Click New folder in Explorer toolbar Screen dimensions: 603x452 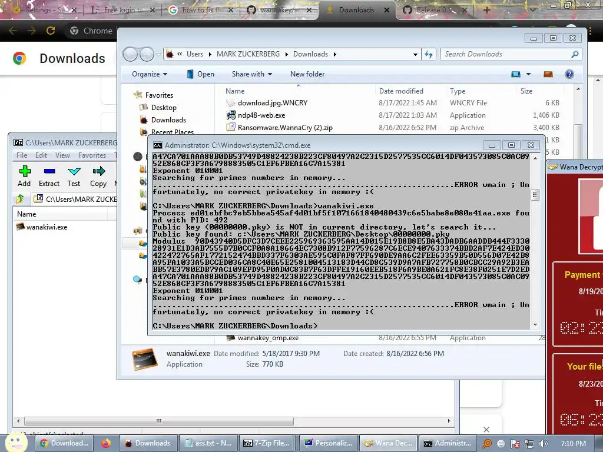(307, 74)
